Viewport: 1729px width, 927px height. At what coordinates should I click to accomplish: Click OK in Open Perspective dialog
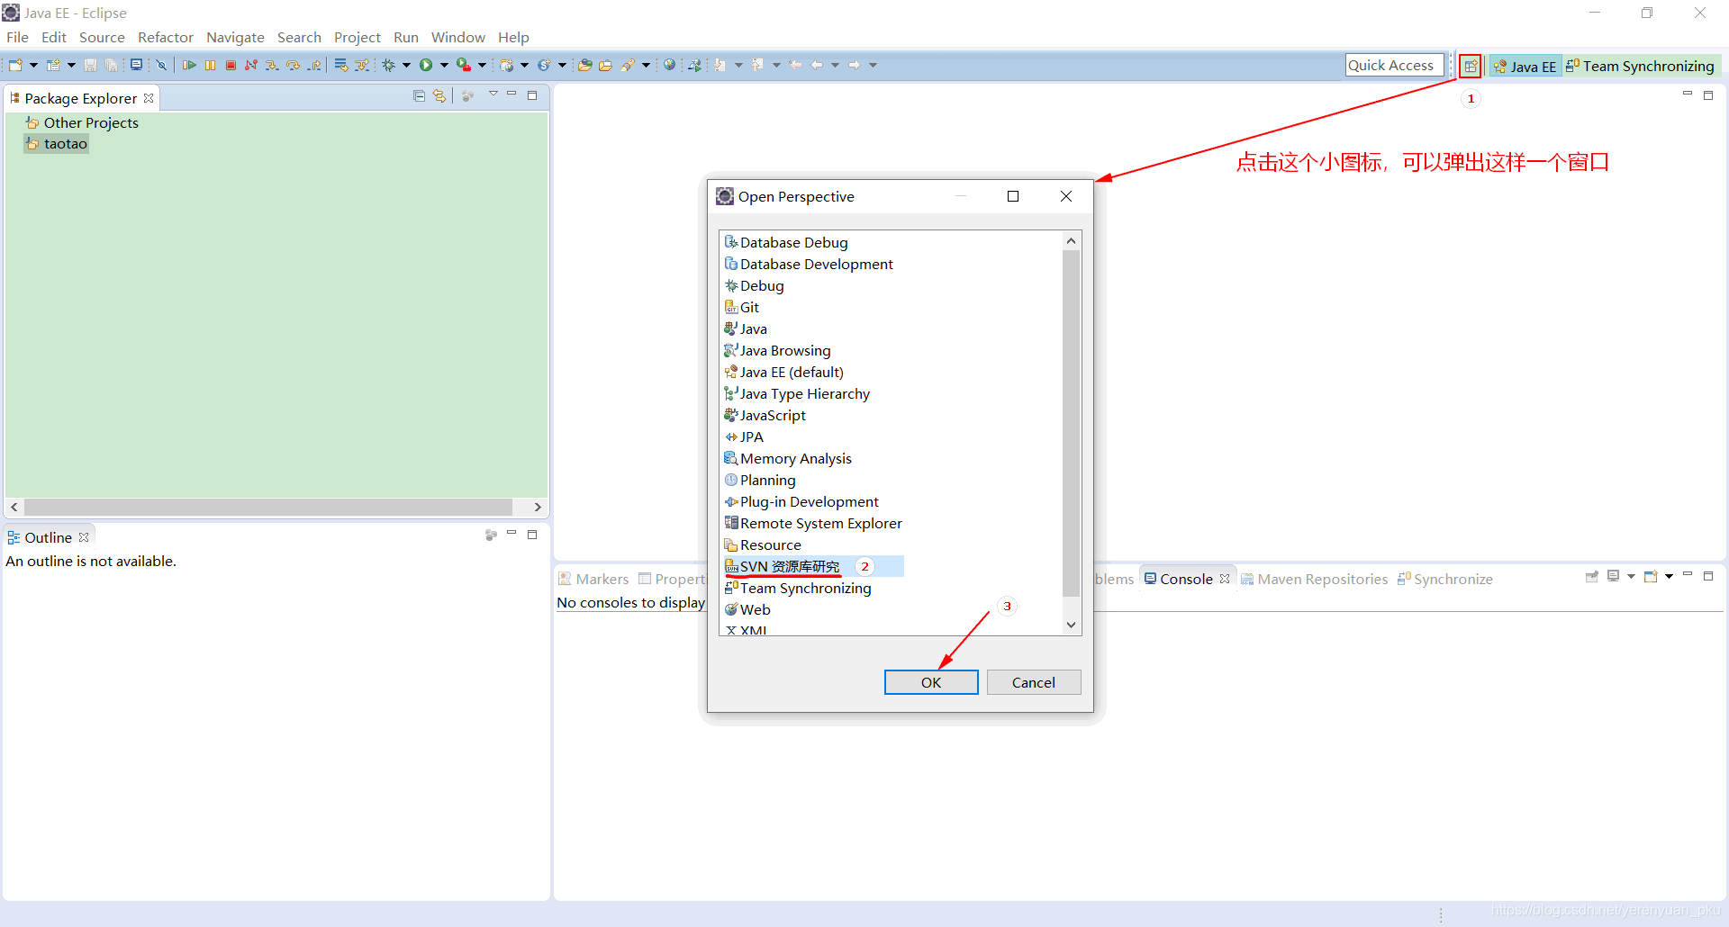[931, 682]
